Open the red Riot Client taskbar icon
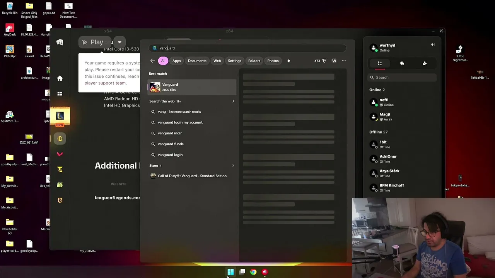The image size is (495, 278). coord(265,272)
